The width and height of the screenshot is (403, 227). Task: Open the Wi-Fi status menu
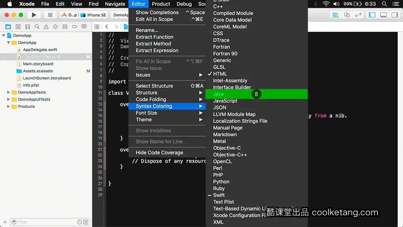pos(326,4)
